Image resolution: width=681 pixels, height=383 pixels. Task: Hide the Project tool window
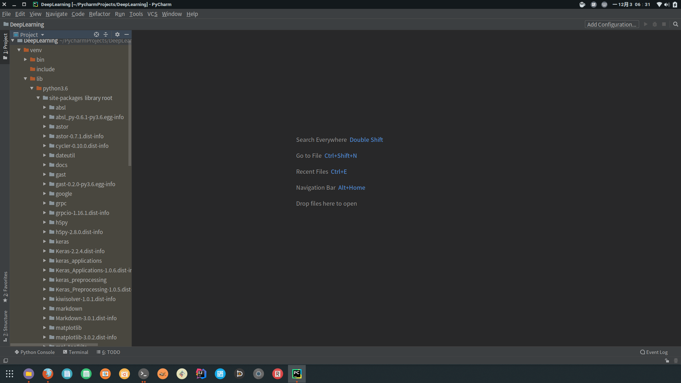pyautogui.click(x=127, y=34)
